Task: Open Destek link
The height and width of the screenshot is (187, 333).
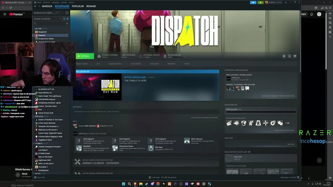Action: [187, 64]
